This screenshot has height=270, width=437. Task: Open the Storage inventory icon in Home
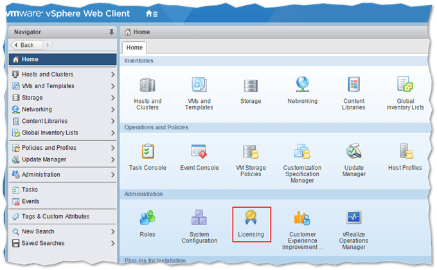pos(251,85)
